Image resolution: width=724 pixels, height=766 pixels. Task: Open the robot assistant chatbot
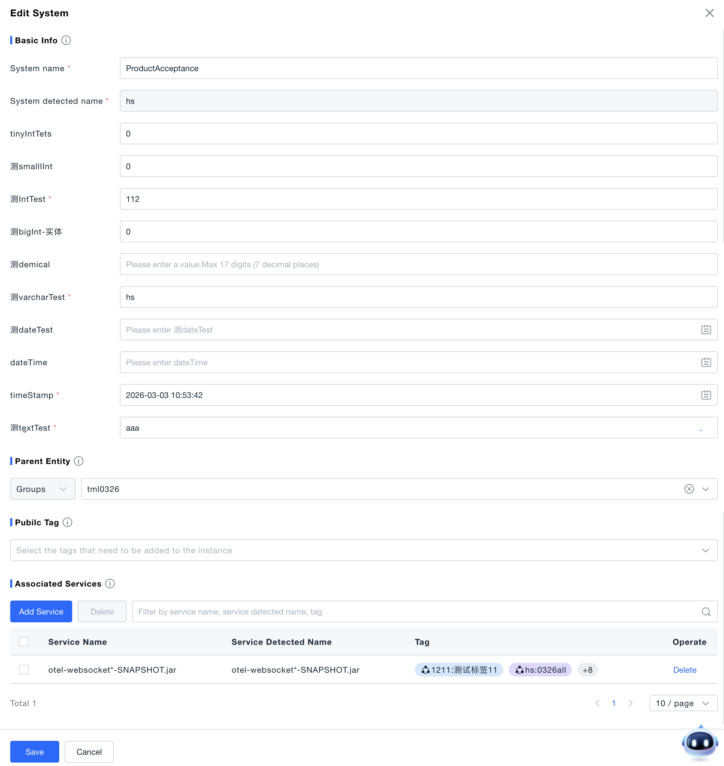point(700,743)
